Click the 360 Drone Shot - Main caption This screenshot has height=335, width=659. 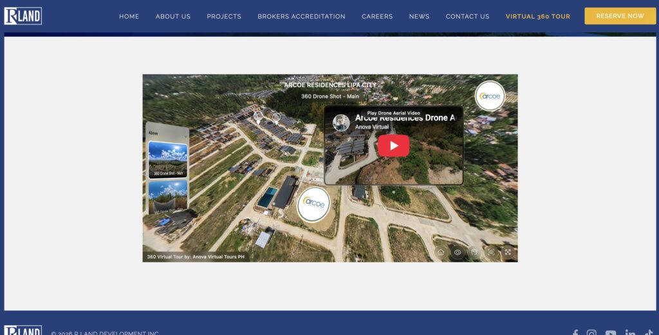pos(330,97)
